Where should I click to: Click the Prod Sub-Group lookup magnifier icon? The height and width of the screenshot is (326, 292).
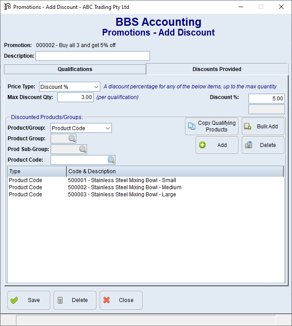click(x=83, y=149)
